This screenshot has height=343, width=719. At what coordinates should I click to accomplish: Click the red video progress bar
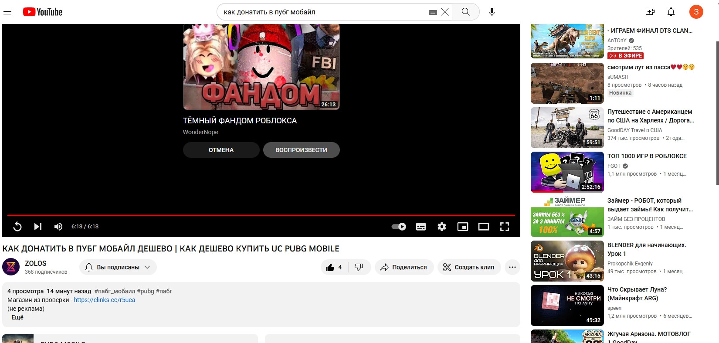pos(261,215)
